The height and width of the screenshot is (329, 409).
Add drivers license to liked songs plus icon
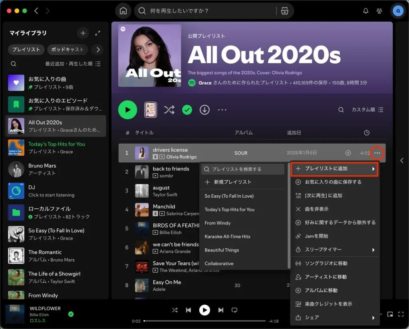pos(348,153)
